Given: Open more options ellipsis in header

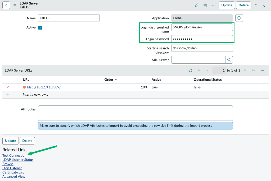Looking at the screenshot, I should (214, 5).
